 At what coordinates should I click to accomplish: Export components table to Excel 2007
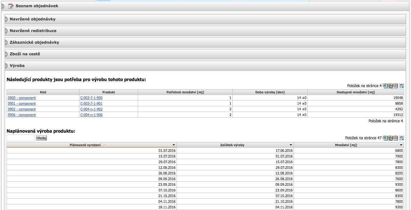390,86
